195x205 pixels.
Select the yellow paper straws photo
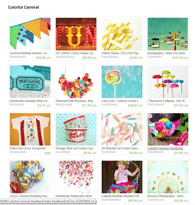tap(122, 34)
